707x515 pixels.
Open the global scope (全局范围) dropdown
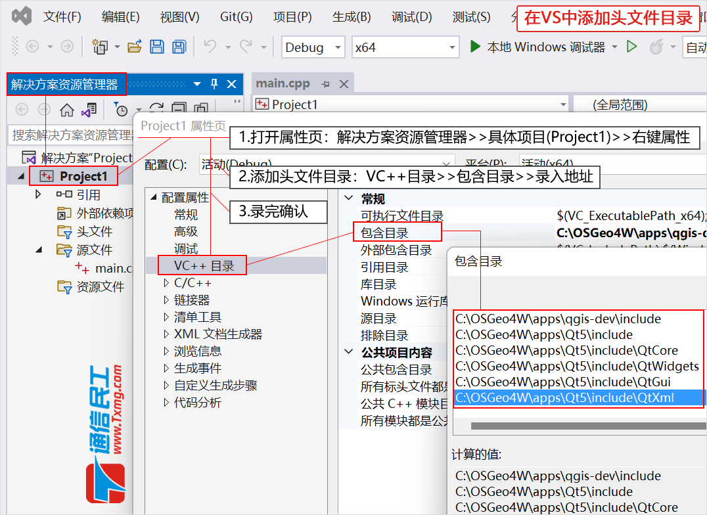(640, 104)
